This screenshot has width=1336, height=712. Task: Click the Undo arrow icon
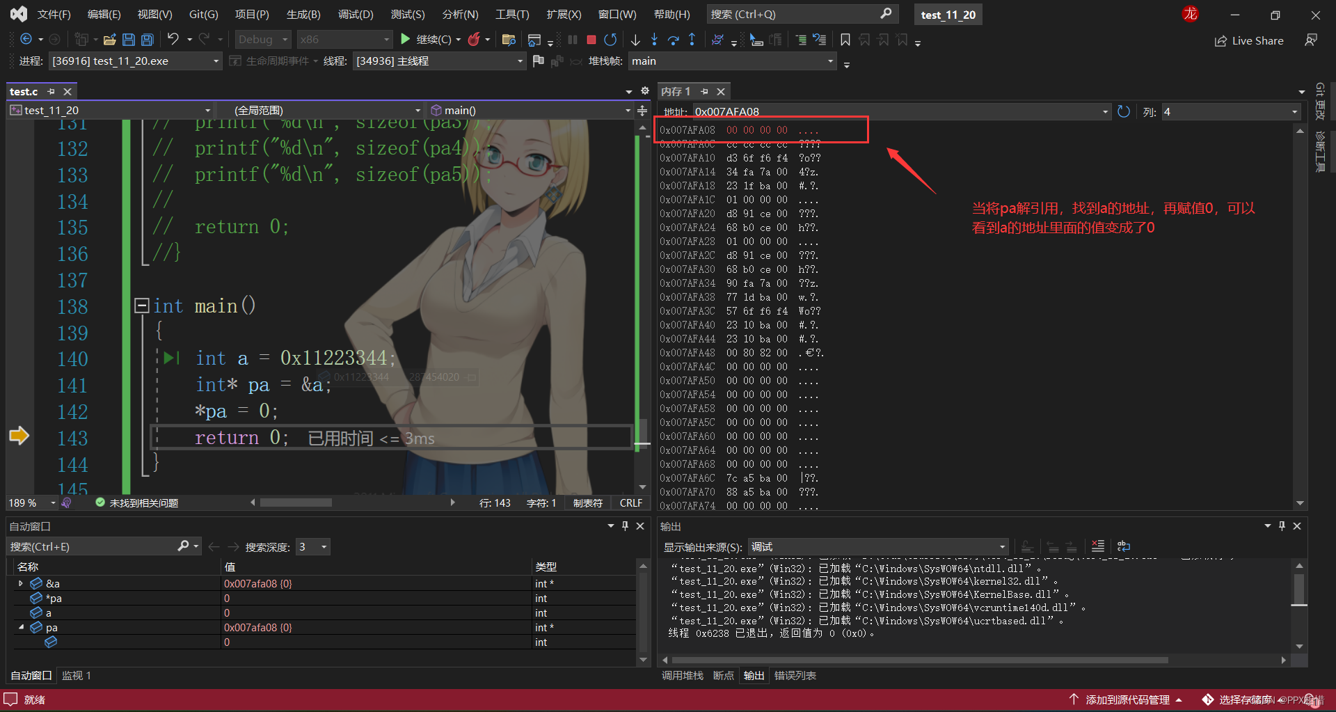tap(173, 40)
